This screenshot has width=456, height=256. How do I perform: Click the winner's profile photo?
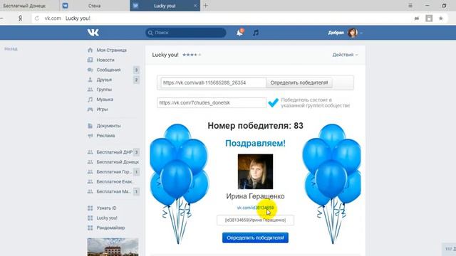[255, 171]
